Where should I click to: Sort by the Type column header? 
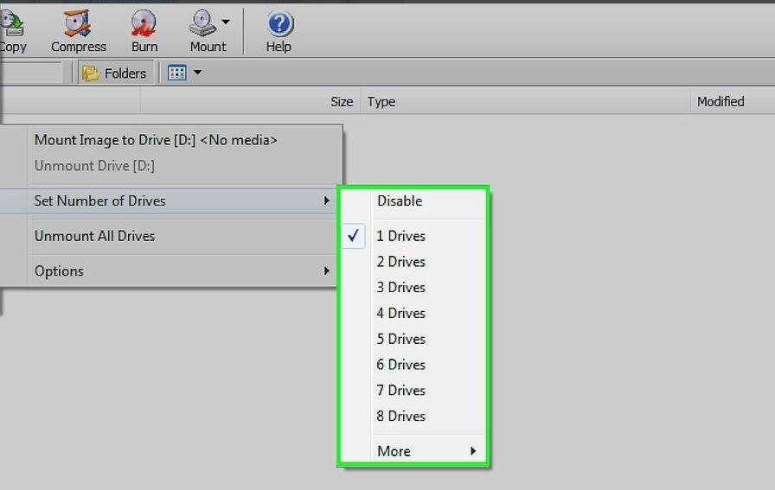[381, 102]
